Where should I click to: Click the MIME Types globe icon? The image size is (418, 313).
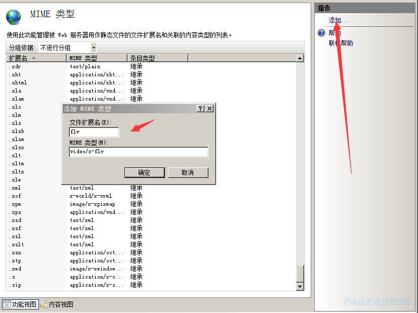tap(13, 17)
